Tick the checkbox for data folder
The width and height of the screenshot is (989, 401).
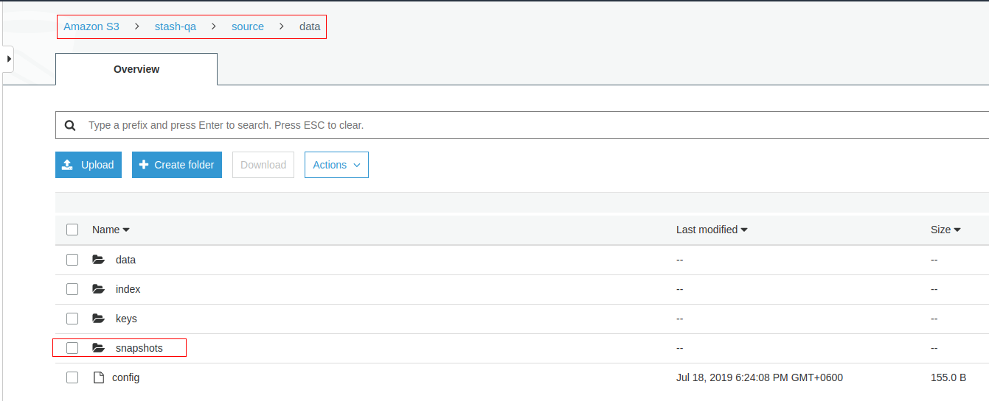tap(72, 260)
